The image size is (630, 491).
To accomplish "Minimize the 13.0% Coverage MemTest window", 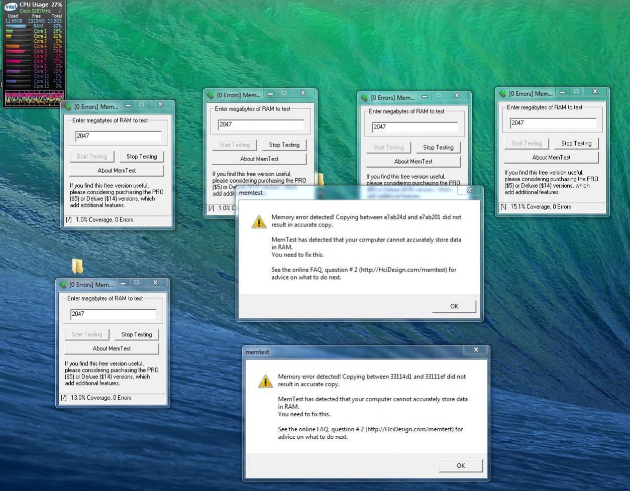I will 123,283.
